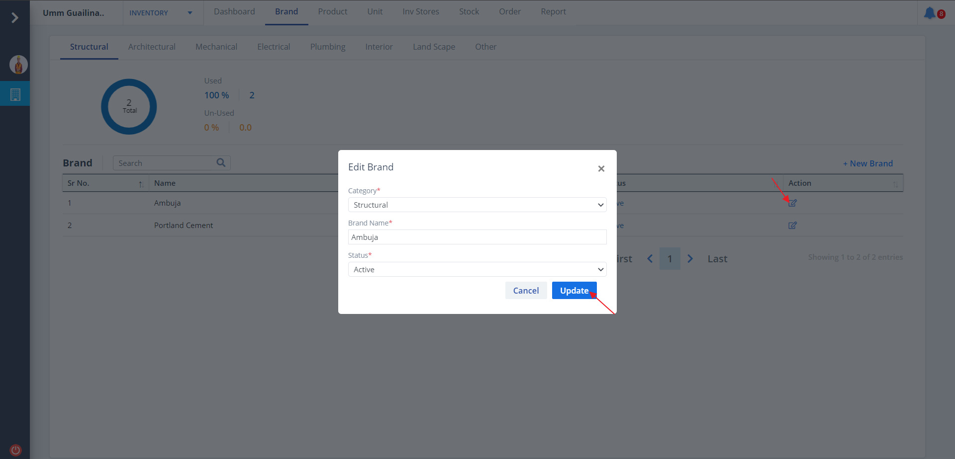
Task: Close the Edit Brand dialog
Action: (601, 169)
